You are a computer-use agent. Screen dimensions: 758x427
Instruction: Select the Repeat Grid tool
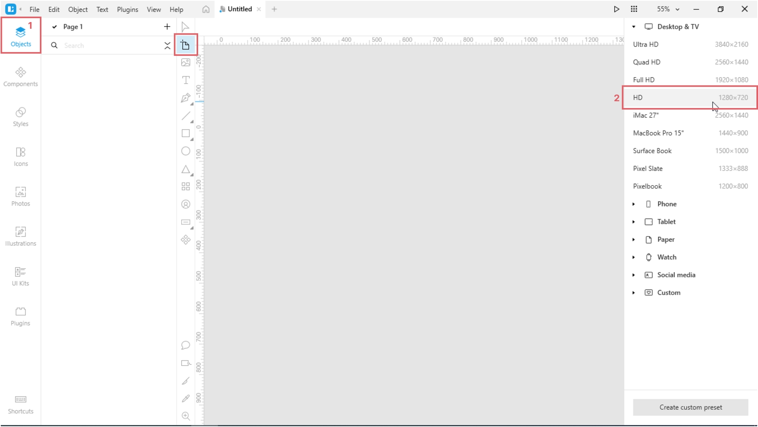pyautogui.click(x=186, y=186)
